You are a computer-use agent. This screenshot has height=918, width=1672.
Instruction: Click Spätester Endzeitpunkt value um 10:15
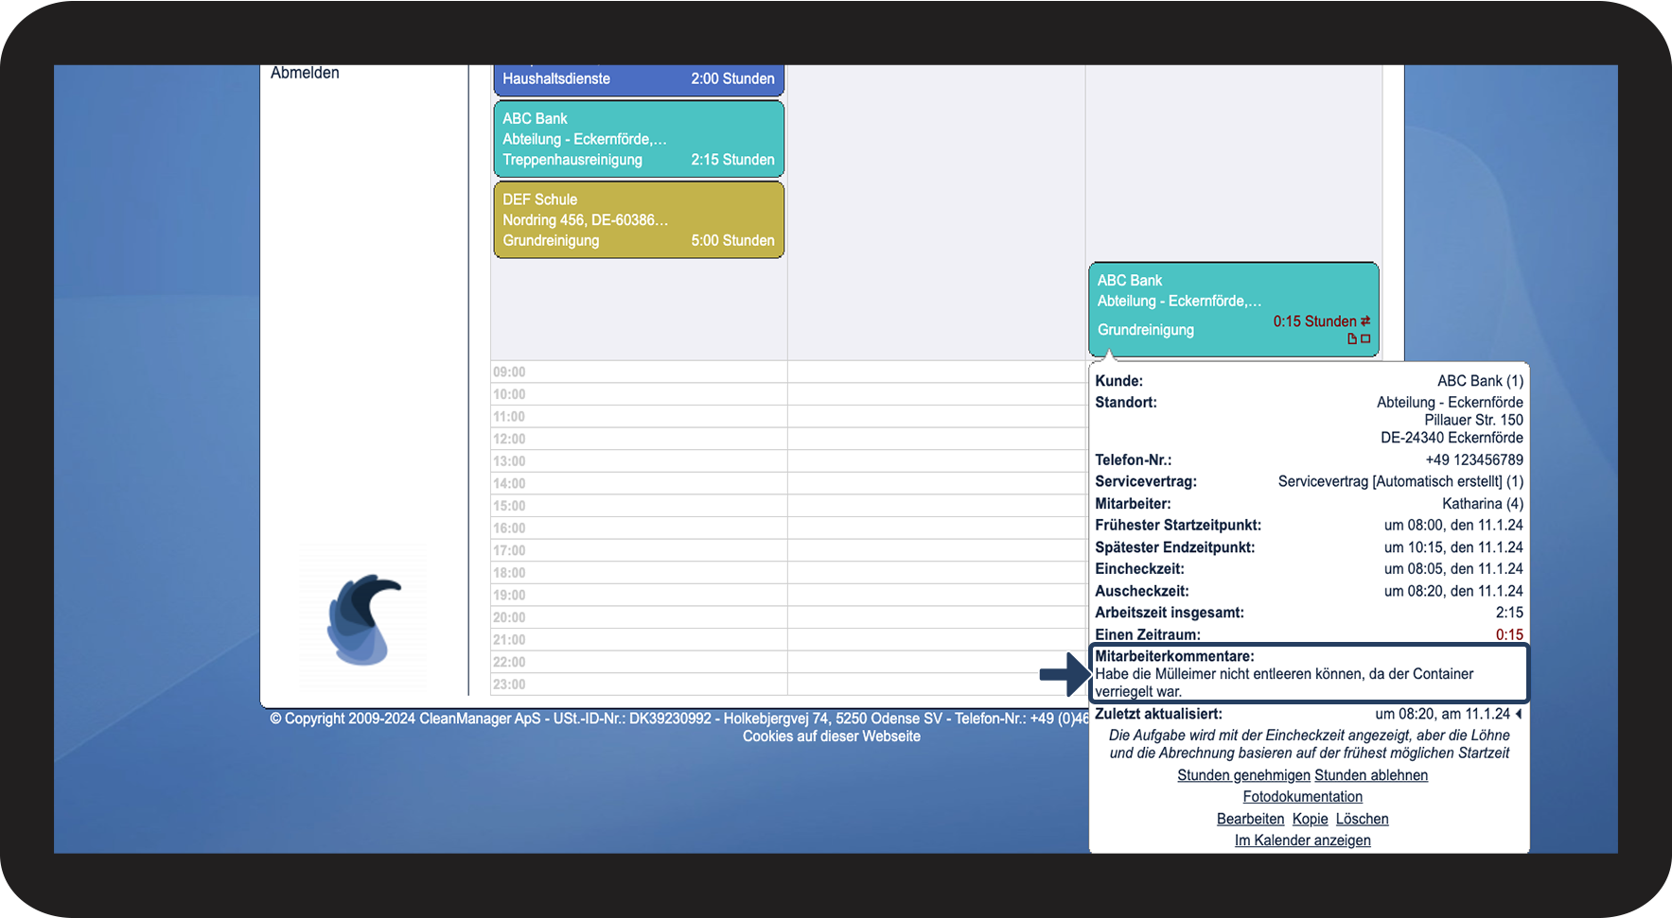(x=1453, y=547)
